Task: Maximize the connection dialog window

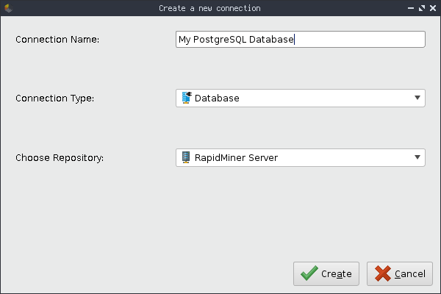Action: (x=421, y=8)
